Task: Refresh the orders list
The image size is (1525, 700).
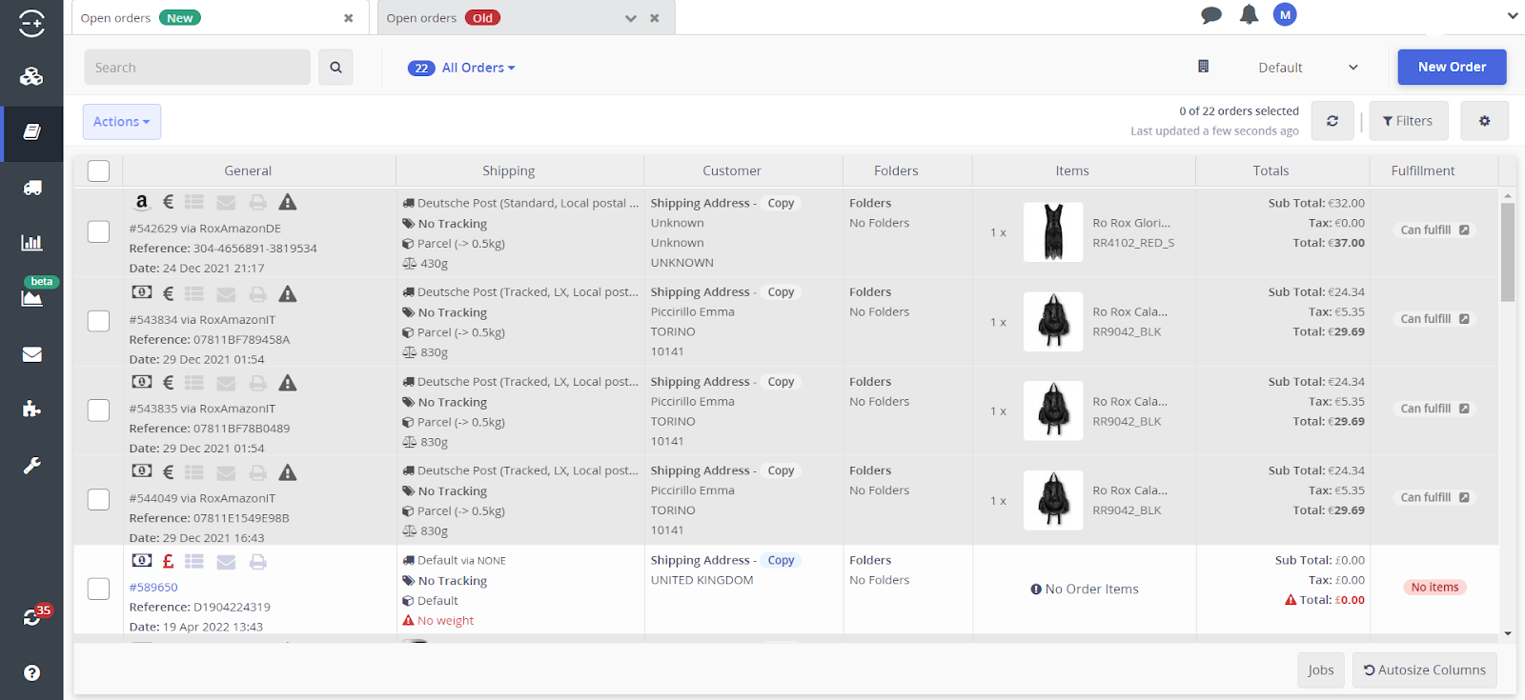Action: coord(1332,121)
